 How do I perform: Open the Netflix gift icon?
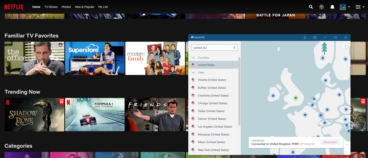[x=322, y=7]
